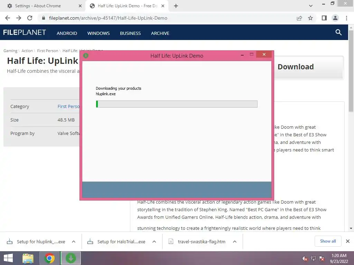The width and height of the screenshot is (354, 265).
Task: Select the Half Life: UpLink Demo browser tab
Action: (x=127, y=6)
